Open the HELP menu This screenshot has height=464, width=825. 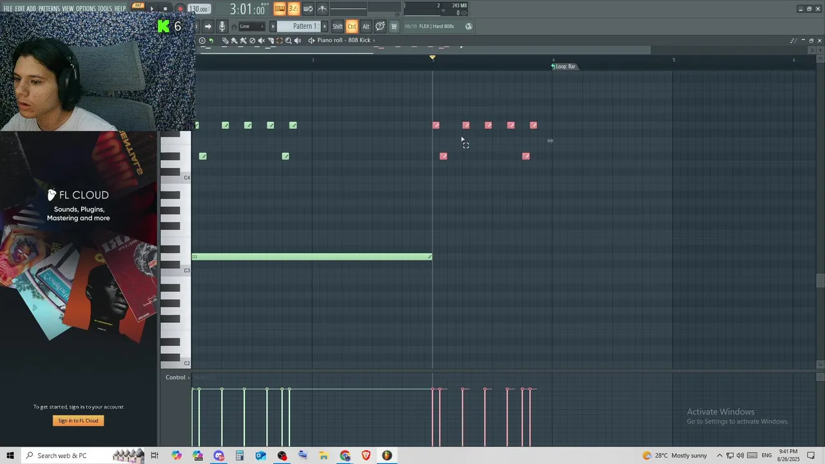pos(120,9)
